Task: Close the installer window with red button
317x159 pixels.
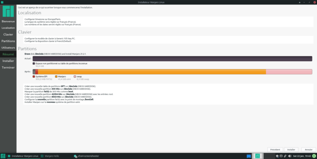Action: pos(315,2)
